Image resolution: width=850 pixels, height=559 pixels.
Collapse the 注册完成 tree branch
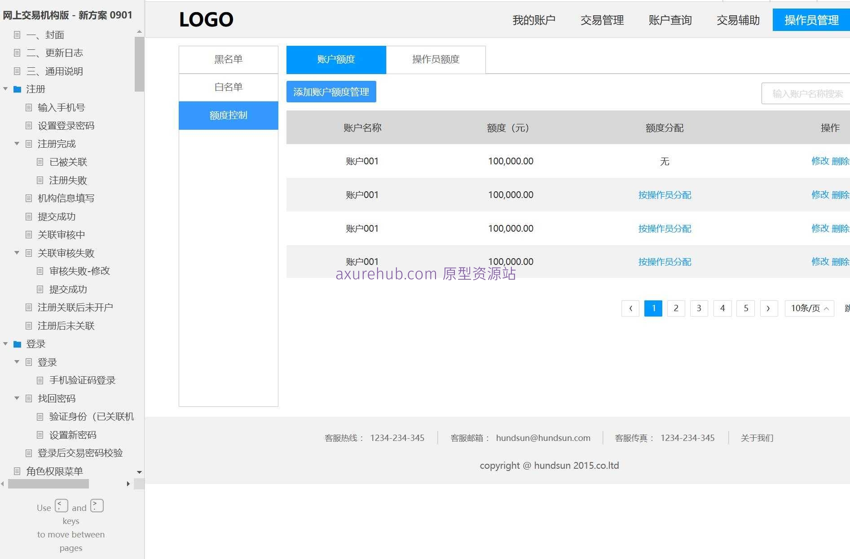[x=17, y=144]
